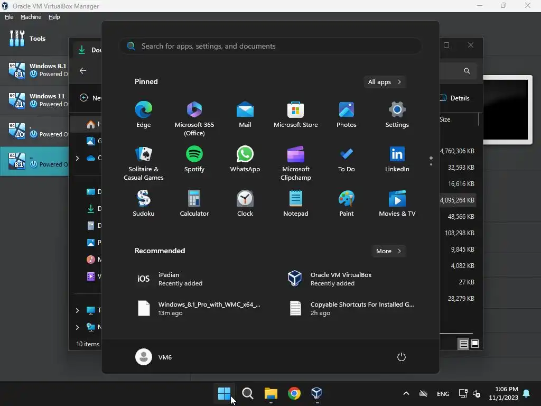Open the notification bell in system tray

pyautogui.click(x=527, y=393)
